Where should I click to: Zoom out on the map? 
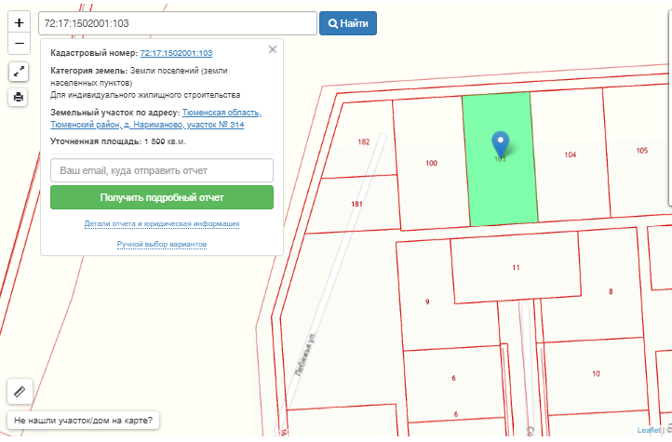[19, 44]
